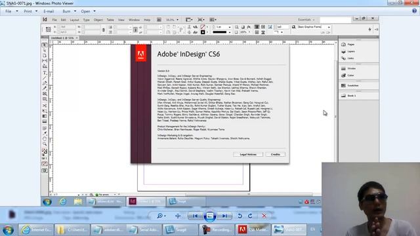Open the Screen Mode dropdown in app bar
The image size is (420, 236).
201,20
